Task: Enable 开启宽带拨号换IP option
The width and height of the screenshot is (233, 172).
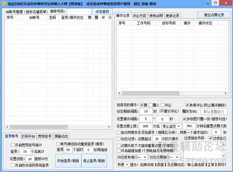Action: [13, 145]
